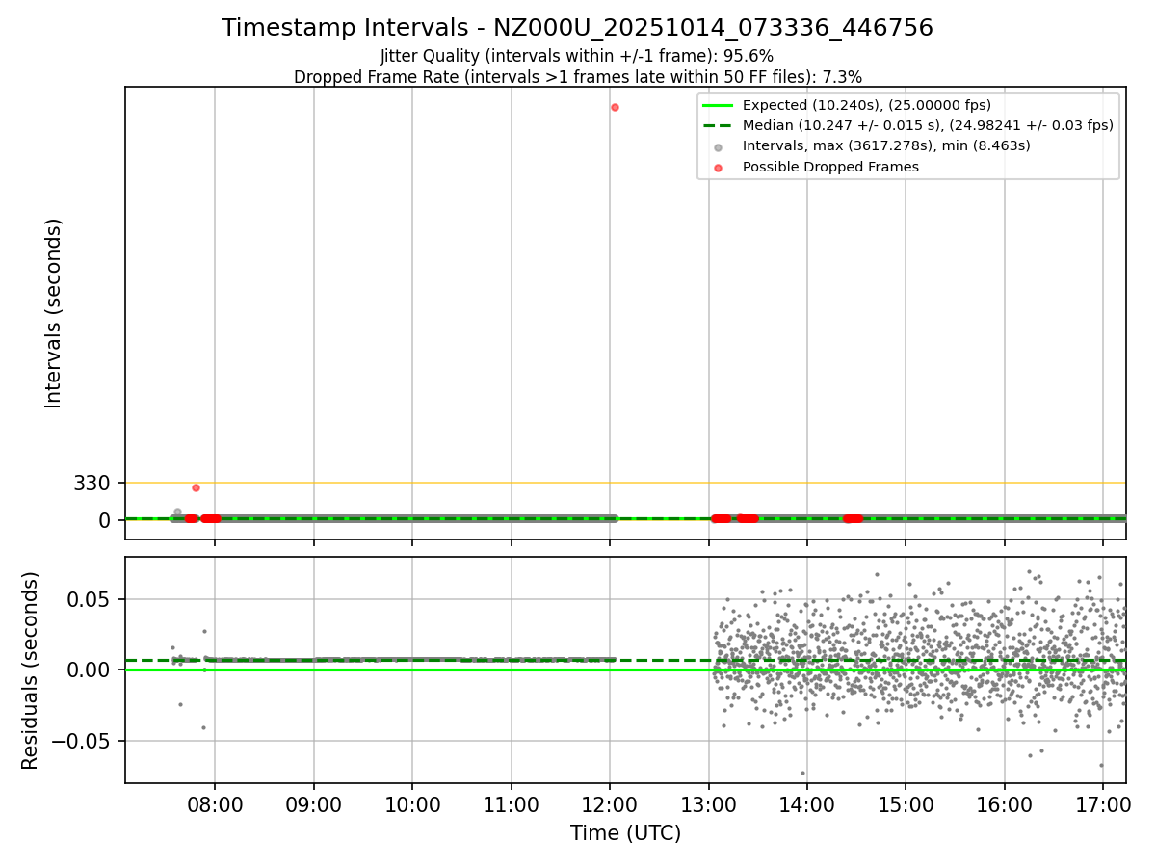The image size is (1156, 867).
Task: Click the red dropped frames cluster near 14:30
Action: pyautogui.click(x=853, y=518)
